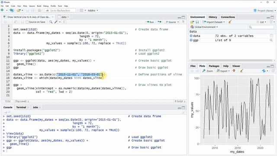Close the data editor tab
This screenshot has height=156, width=277.
tap(68, 17)
